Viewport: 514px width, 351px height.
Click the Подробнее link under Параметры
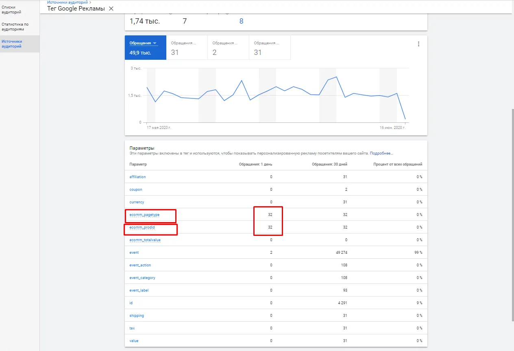[381, 153]
